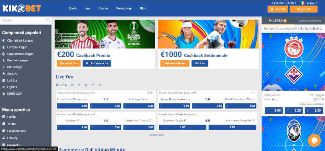The height and width of the screenshot is (151, 325).
Task: Open the Casinò menu item
Action: click(x=103, y=8)
